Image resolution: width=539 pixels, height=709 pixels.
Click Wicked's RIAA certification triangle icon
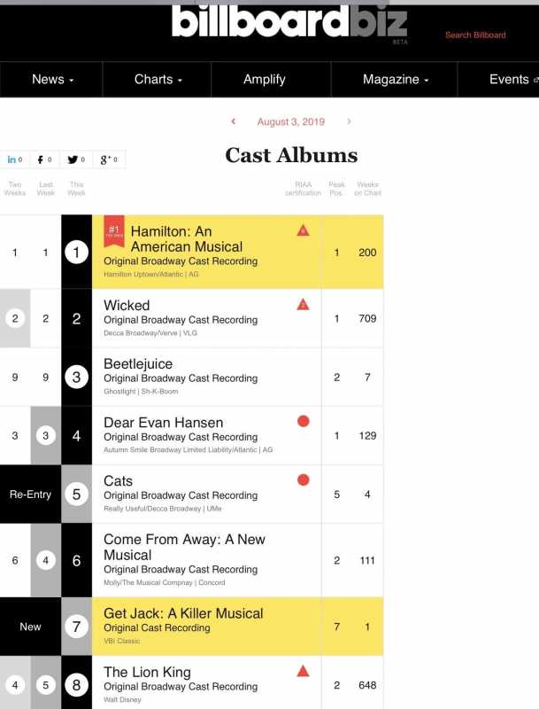pyautogui.click(x=304, y=305)
